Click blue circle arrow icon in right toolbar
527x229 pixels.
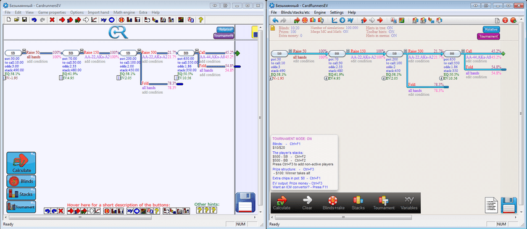coord(342,20)
